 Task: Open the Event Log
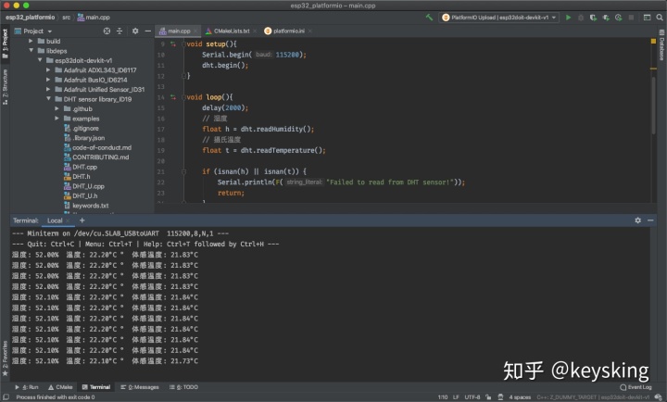636,387
